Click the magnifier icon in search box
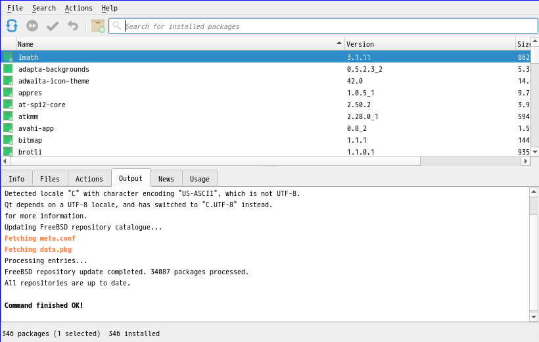Viewport: 539px width, 342px height. [x=117, y=26]
